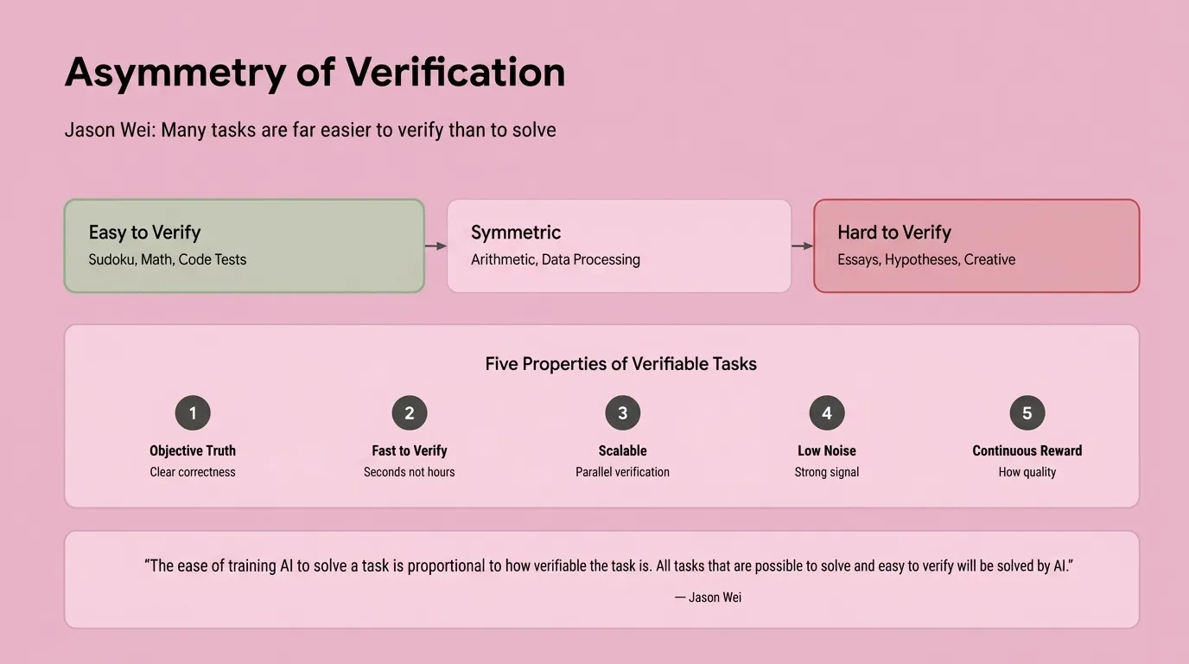Select the Symmetric box

coord(619,246)
